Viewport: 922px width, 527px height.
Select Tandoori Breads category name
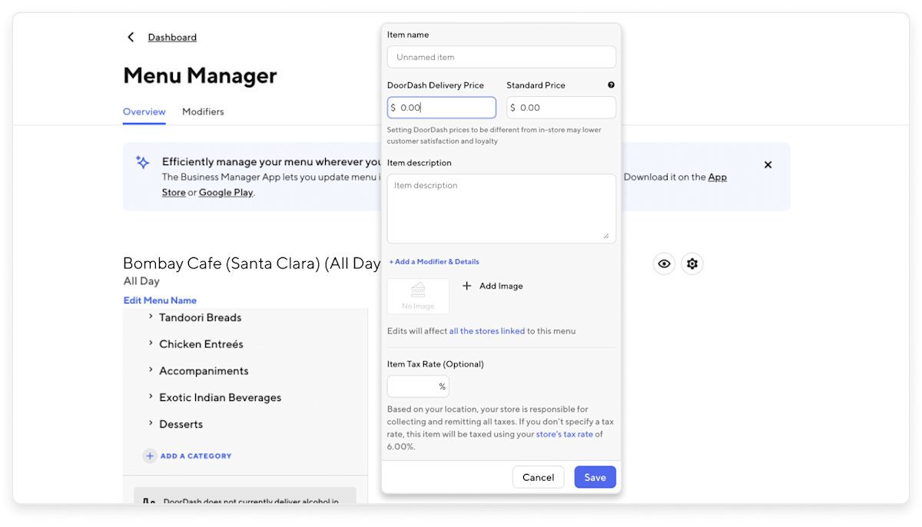click(x=200, y=317)
